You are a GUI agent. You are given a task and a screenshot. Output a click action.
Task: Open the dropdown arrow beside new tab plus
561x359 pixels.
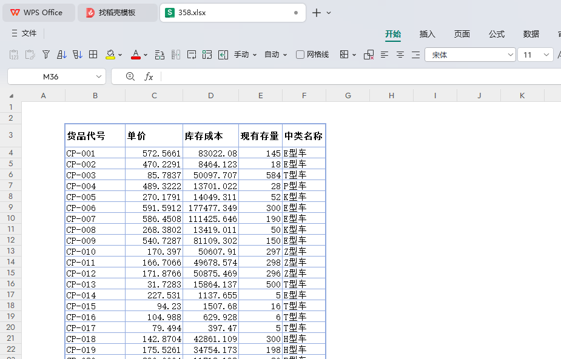point(329,13)
